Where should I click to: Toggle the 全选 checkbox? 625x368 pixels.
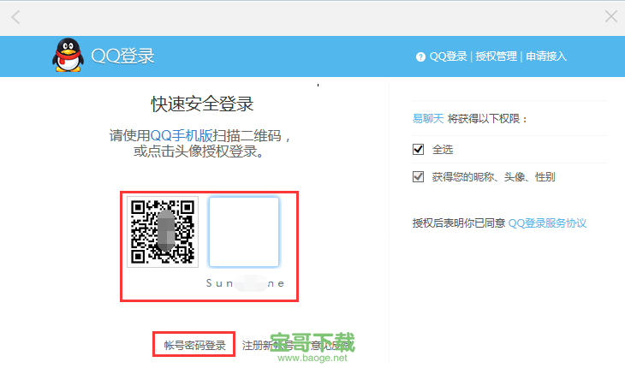pyautogui.click(x=418, y=150)
